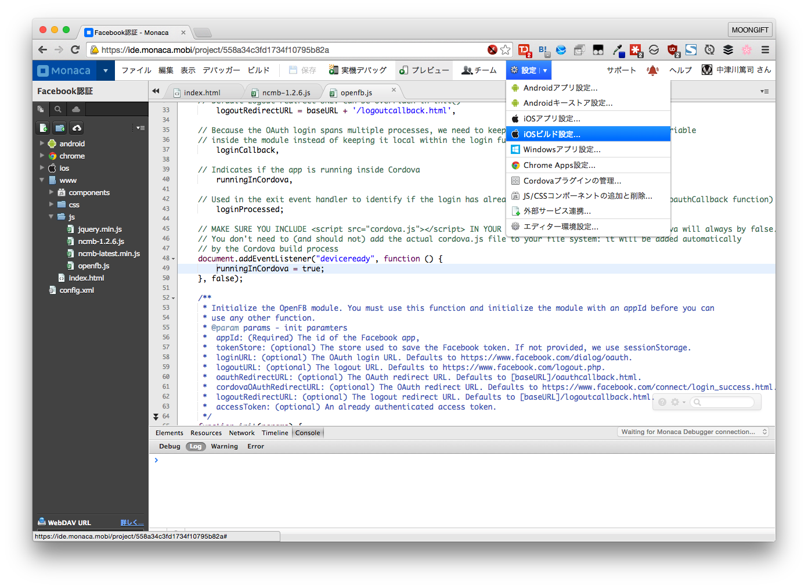The height and width of the screenshot is (588, 808).
Task: Collapse the www folder in tree
Action: point(42,180)
